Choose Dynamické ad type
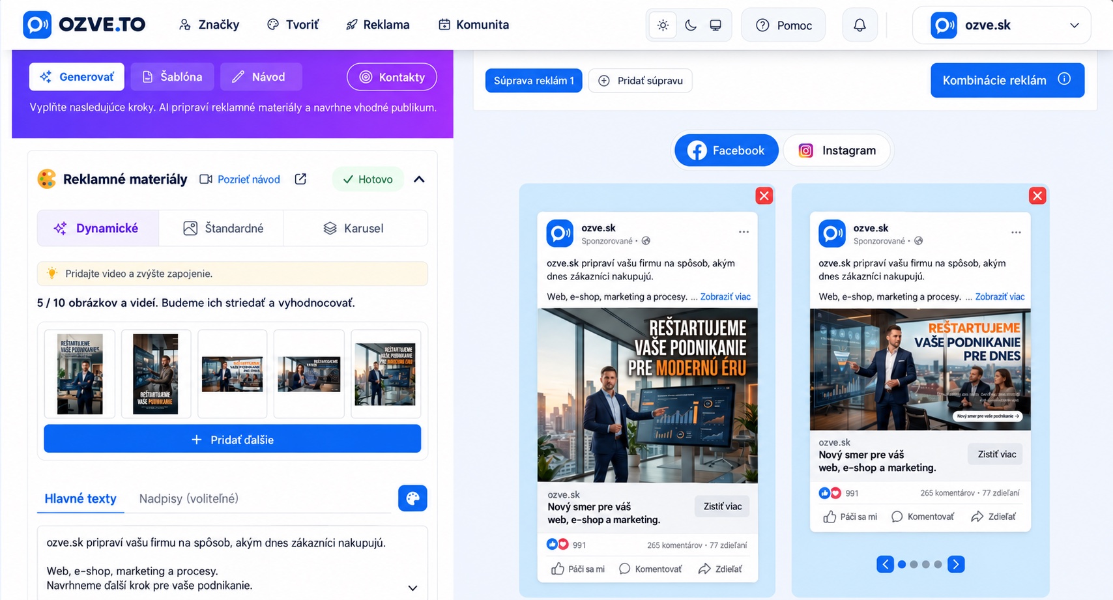 [98, 228]
